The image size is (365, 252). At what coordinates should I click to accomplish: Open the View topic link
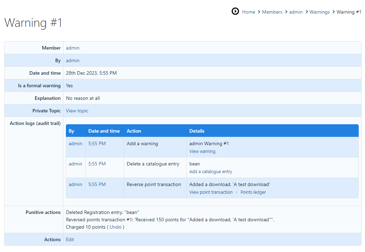77,111
